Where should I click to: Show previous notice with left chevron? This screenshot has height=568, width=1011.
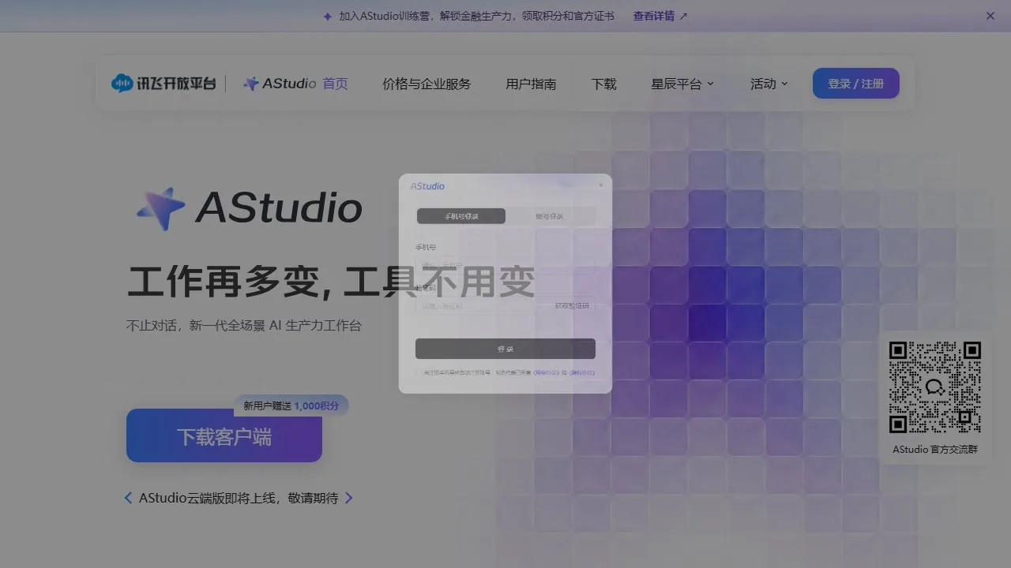click(128, 498)
